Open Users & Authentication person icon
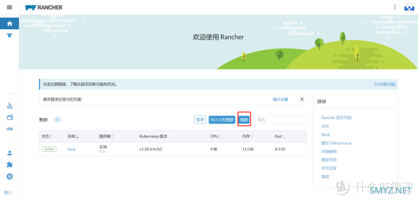 point(9,153)
